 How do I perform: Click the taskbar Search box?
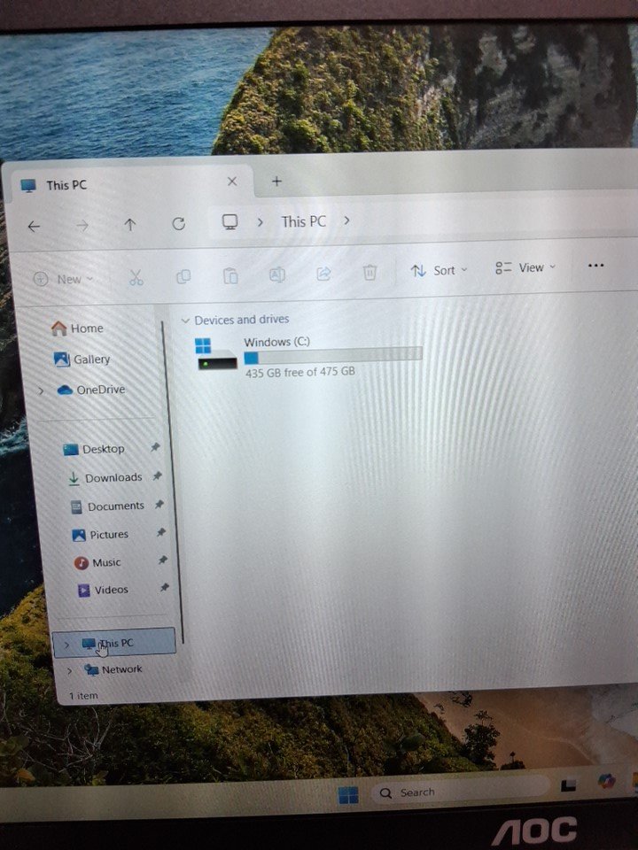[452, 792]
